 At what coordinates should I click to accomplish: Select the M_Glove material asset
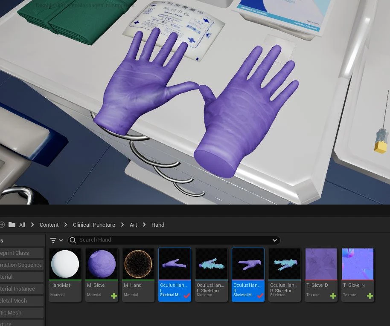pyautogui.click(x=102, y=274)
